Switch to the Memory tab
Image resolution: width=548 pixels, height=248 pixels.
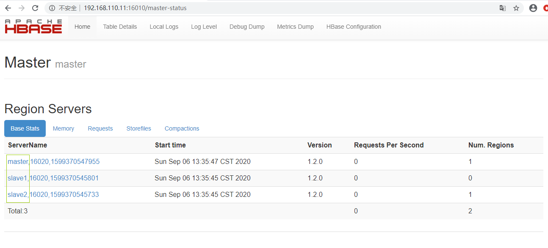pyautogui.click(x=64, y=128)
